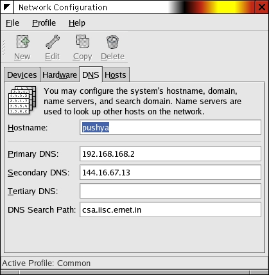Click the Edit wrench icon
The image size is (269, 275).
(x=53, y=42)
